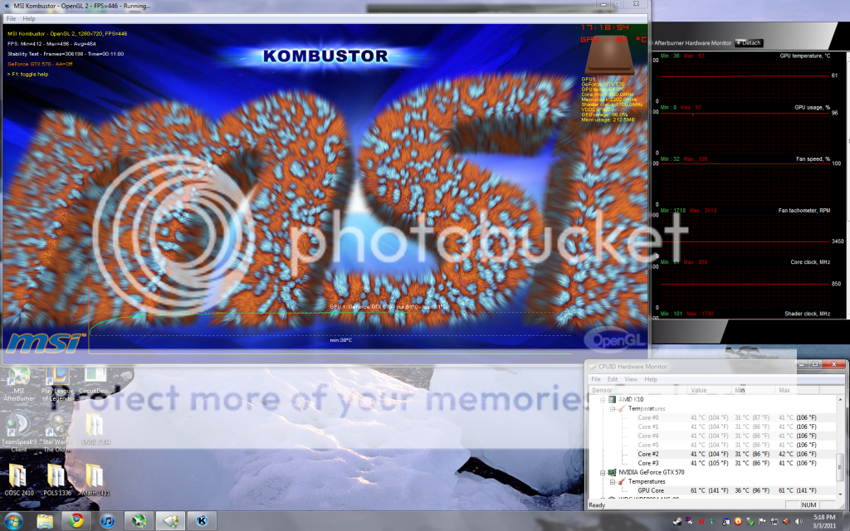Open the Math 1431 desktop folder

tap(95, 480)
